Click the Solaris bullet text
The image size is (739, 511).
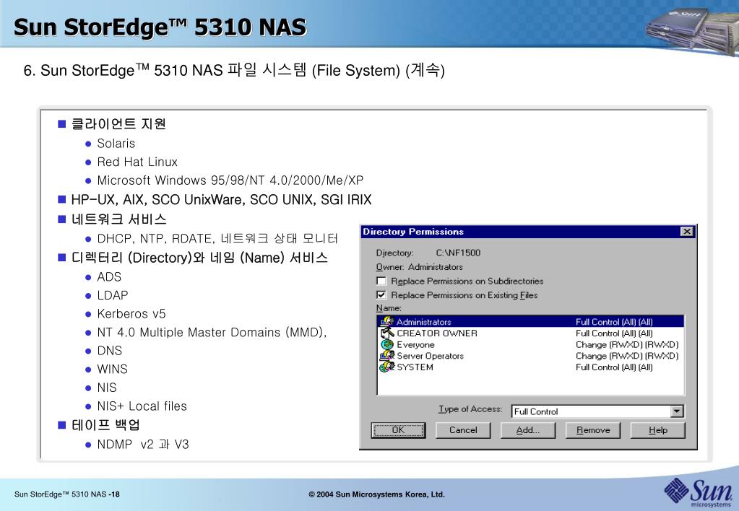(116, 143)
